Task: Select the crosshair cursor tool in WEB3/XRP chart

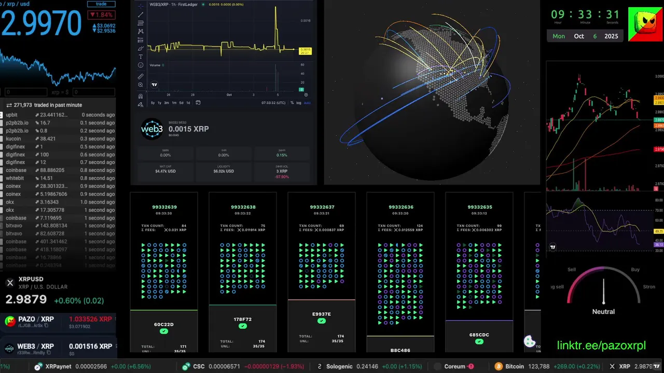Action: pos(141,6)
